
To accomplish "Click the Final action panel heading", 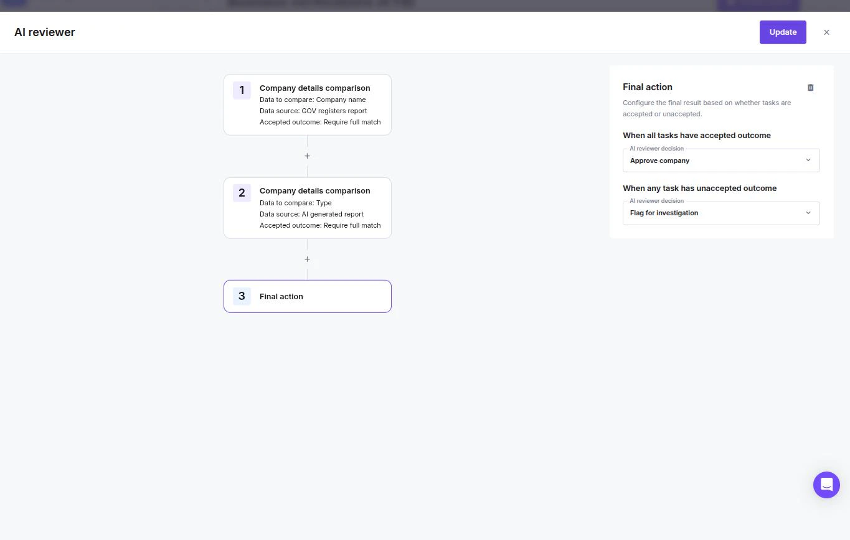I will (x=647, y=87).
